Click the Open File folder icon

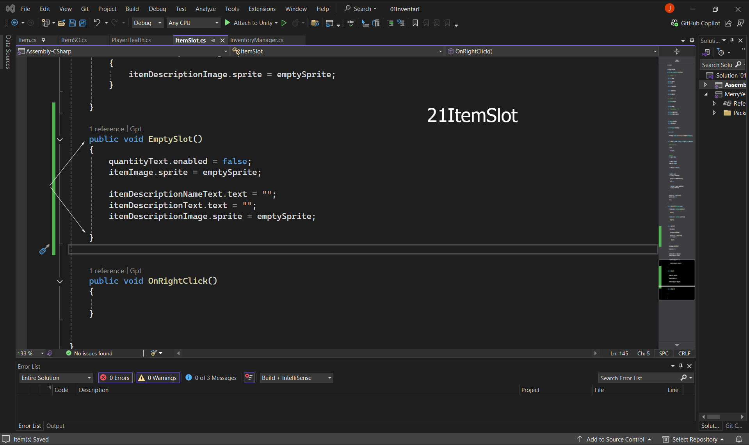pyautogui.click(x=61, y=23)
